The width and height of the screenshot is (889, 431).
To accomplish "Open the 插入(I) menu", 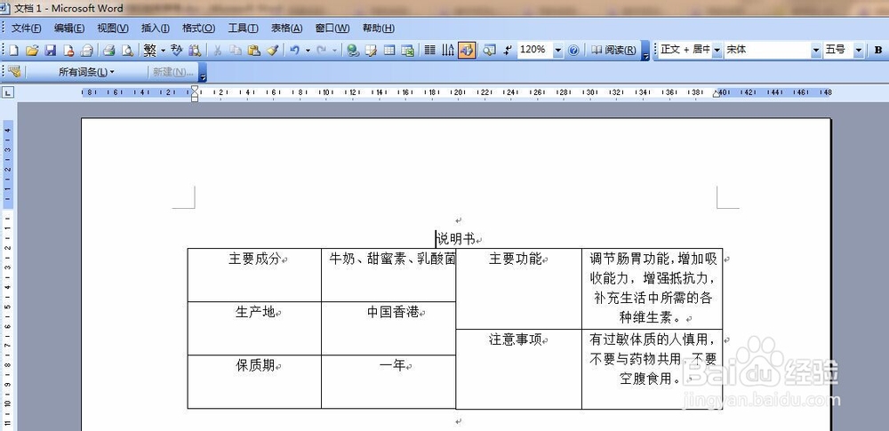I will (x=156, y=28).
